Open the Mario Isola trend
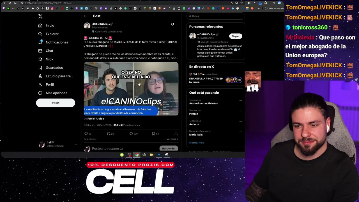 point(196,135)
